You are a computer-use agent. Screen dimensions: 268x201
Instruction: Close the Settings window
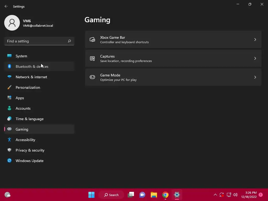click(262, 4)
